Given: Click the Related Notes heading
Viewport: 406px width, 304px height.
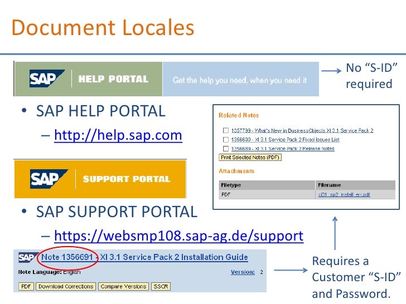Looking at the screenshot, I should click(x=239, y=115).
